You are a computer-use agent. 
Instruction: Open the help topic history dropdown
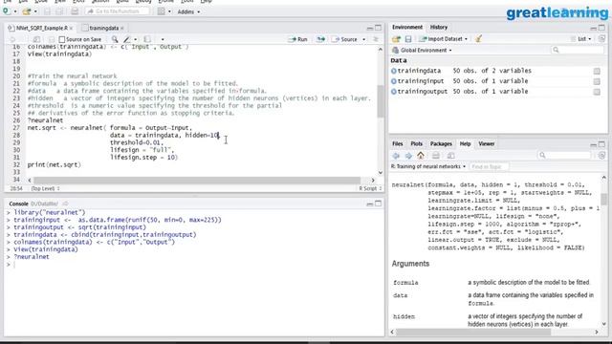click(x=428, y=166)
